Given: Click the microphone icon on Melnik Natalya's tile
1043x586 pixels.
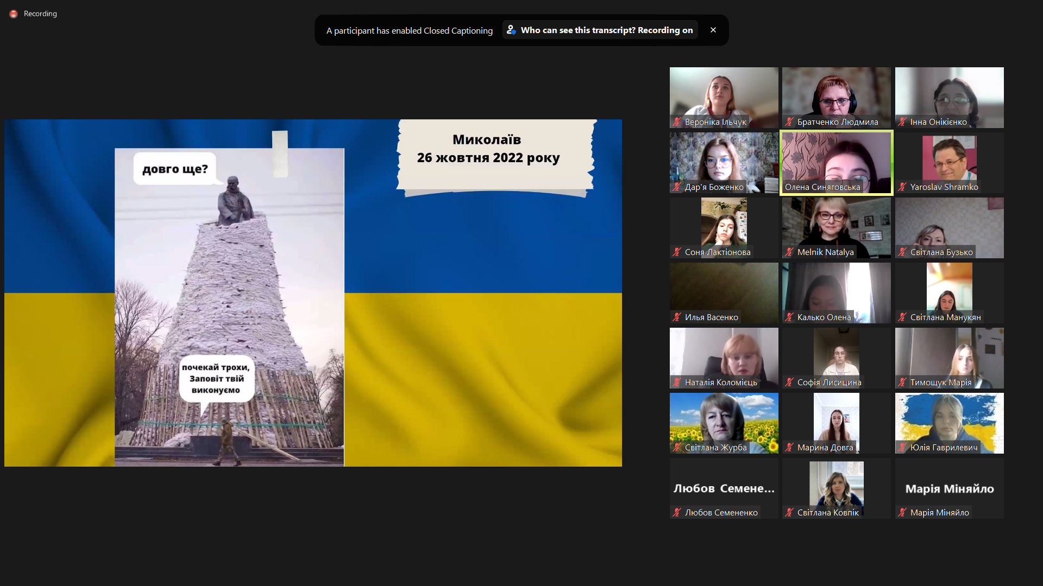Looking at the screenshot, I should [789, 252].
